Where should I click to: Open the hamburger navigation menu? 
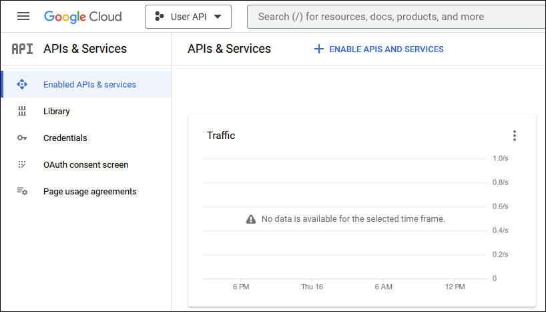point(23,17)
